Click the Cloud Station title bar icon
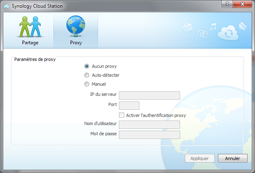Screen dimensions: 255x173 (7, 6)
